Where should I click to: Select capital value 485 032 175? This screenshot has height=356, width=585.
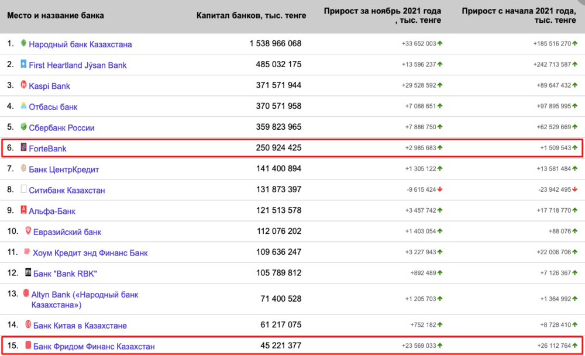(x=278, y=64)
